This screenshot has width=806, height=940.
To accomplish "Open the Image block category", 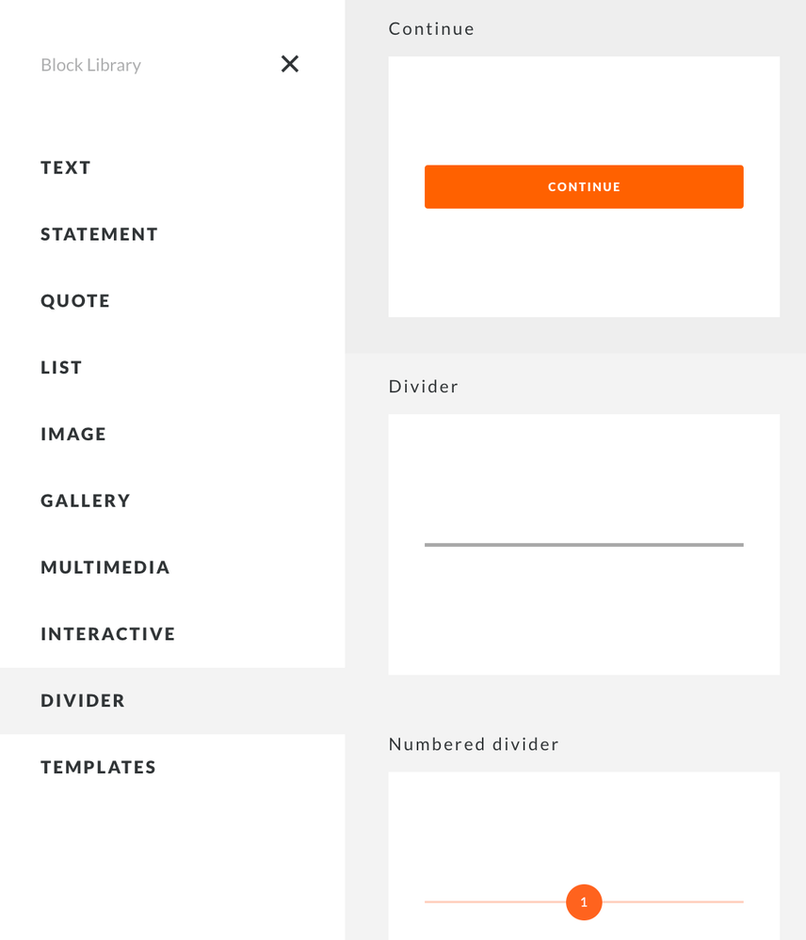I will click(x=73, y=434).
